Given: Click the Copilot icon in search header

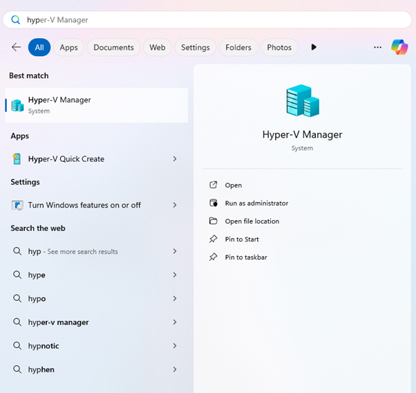Looking at the screenshot, I should tap(399, 47).
